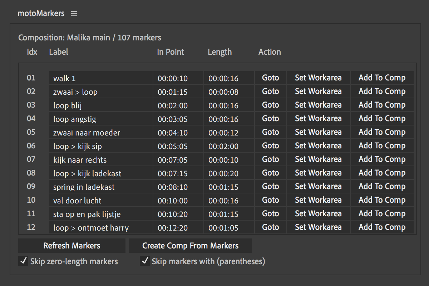Set Workarea for loop > kijk sip

tap(318, 146)
